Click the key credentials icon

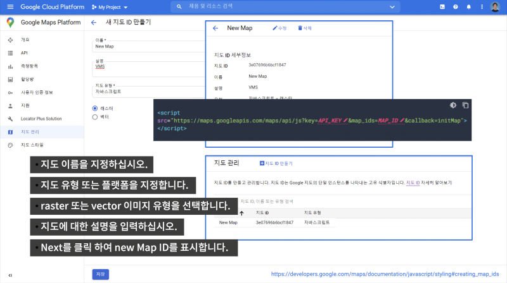(x=10, y=92)
